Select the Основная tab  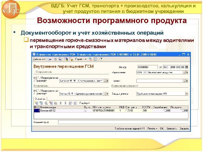40,99
